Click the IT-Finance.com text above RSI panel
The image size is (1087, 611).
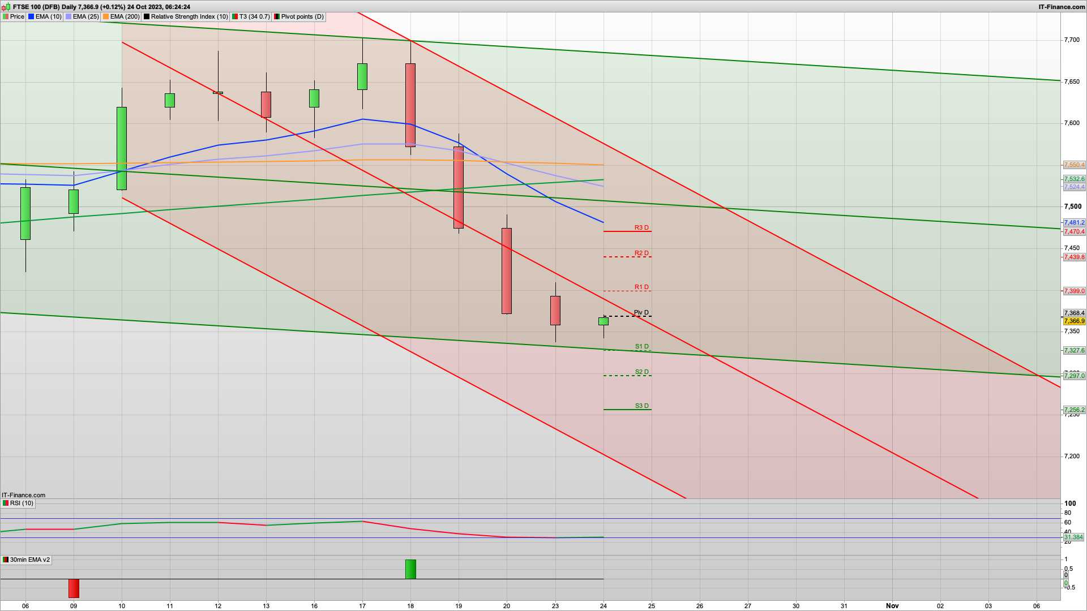23,495
